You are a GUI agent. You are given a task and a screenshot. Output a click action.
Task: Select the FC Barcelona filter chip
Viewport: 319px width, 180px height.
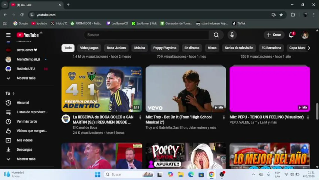click(271, 48)
